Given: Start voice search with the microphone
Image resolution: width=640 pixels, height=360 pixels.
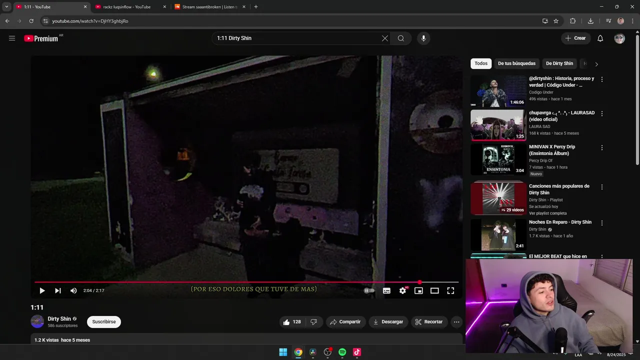Looking at the screenshot, I should click(423, 38).
